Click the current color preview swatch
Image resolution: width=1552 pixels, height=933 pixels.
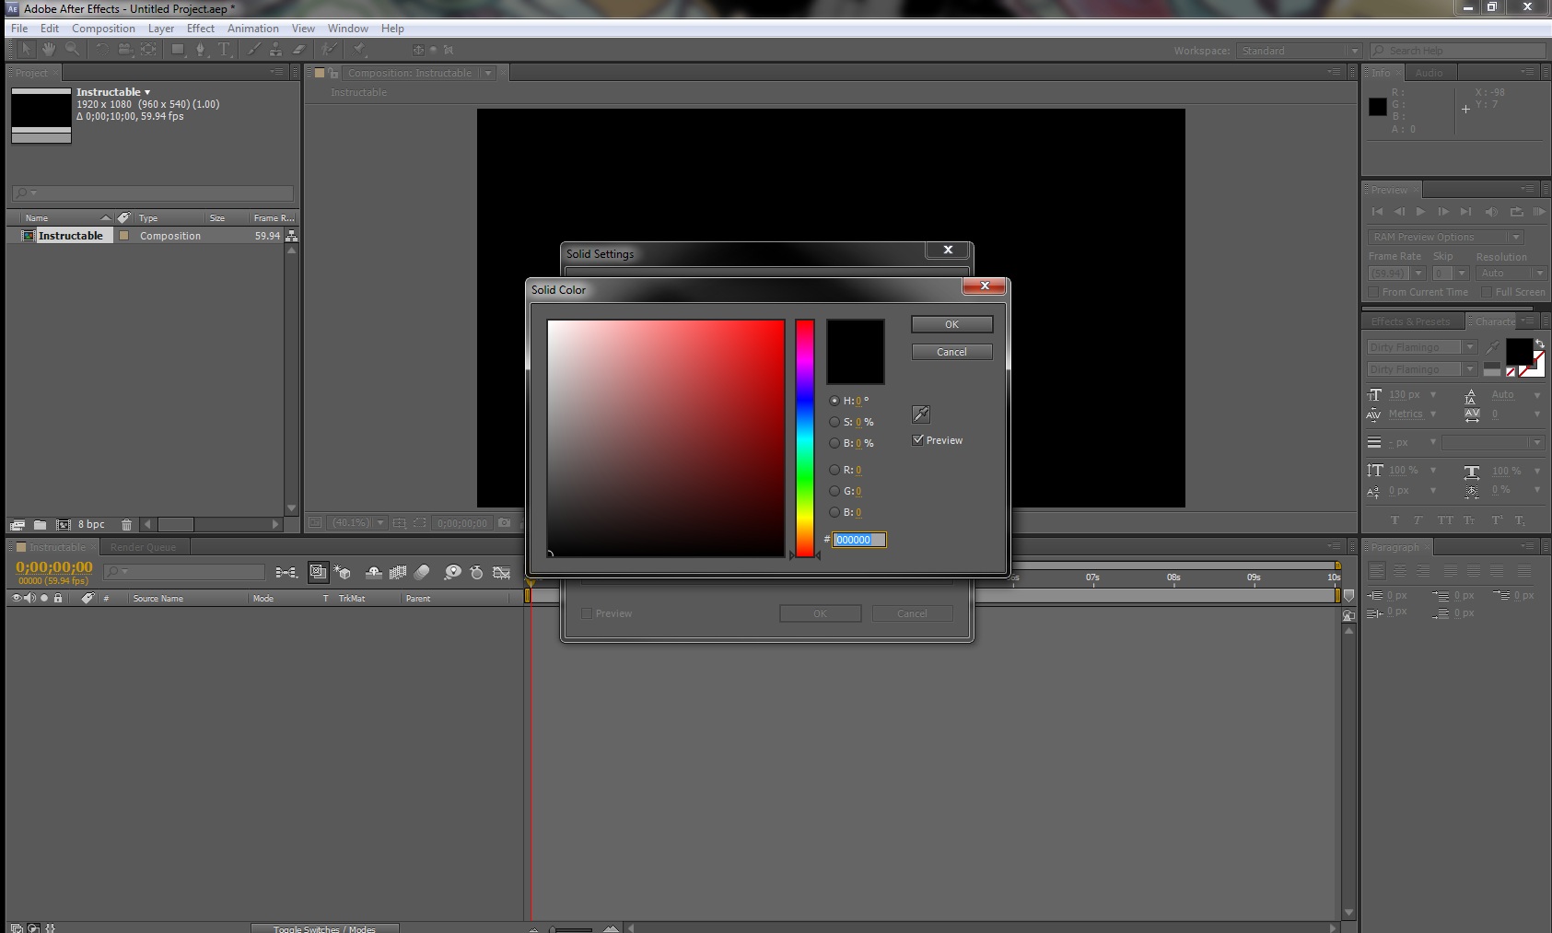click(x=856, y=352)
